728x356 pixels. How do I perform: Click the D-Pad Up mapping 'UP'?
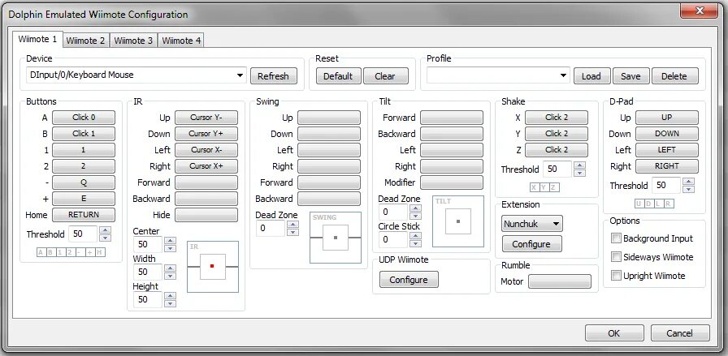(x=667, y=118)
